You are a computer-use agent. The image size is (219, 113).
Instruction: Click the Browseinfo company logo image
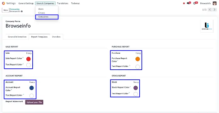207,26
